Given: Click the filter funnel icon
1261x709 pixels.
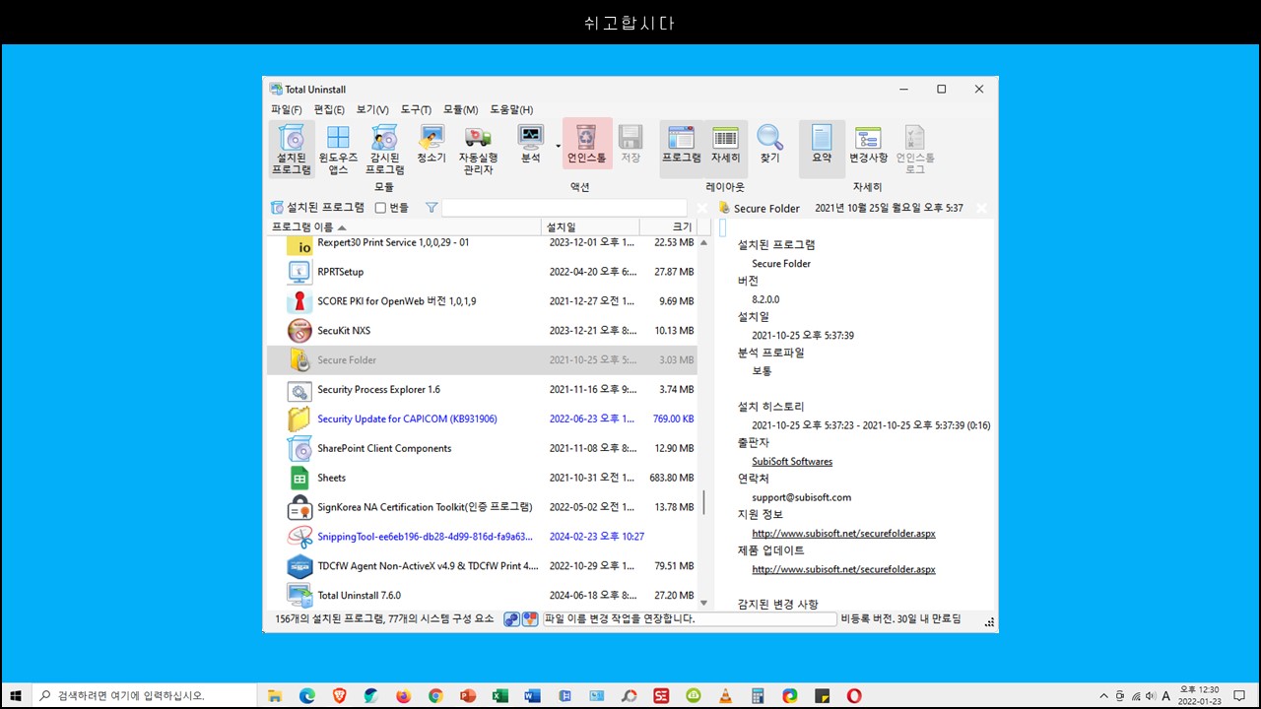Looking at the screenshot, I should (x=431, y=208).
